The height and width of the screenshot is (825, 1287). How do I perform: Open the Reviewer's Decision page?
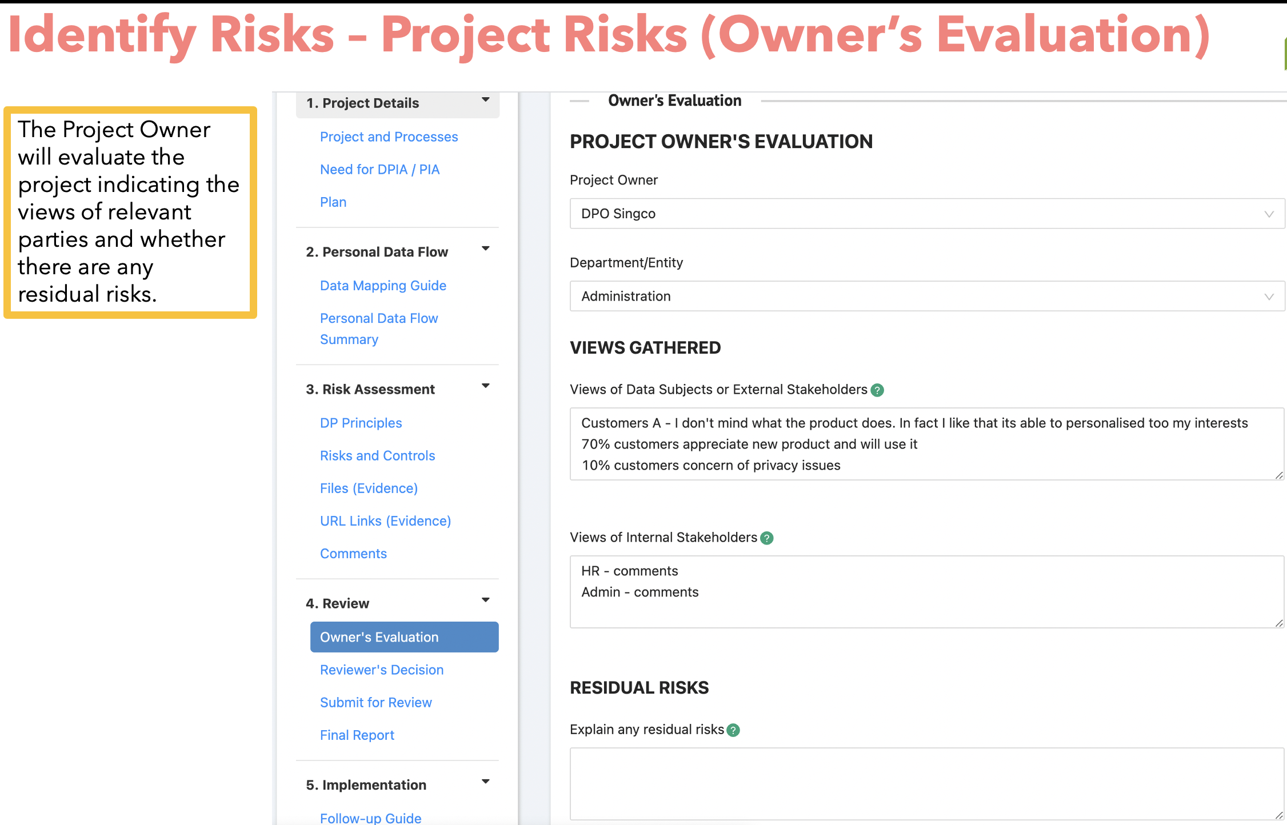tap(381, 670)
